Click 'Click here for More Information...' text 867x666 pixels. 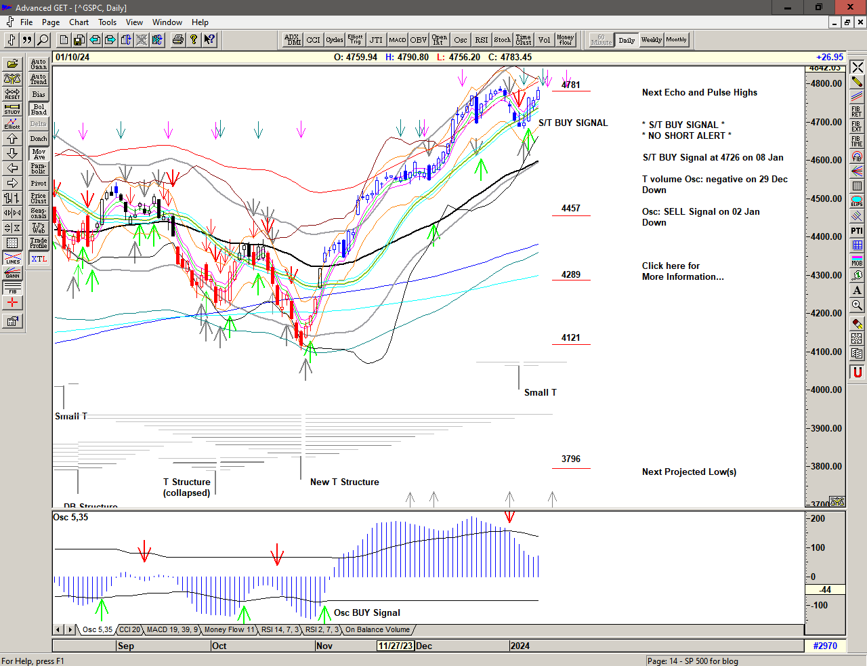682,271
